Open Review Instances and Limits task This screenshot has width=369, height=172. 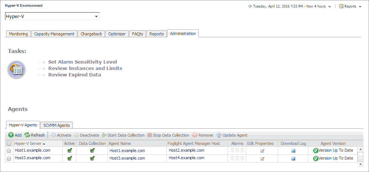click(85, 68)
